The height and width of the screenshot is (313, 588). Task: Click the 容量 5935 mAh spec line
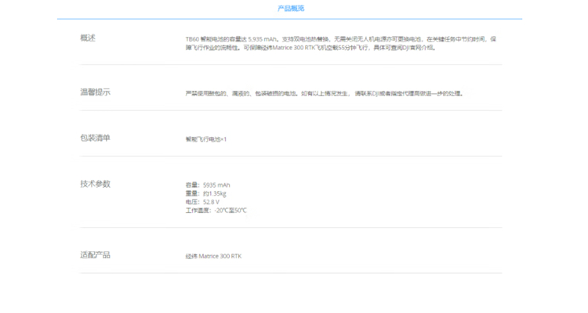tap(208, 185)
